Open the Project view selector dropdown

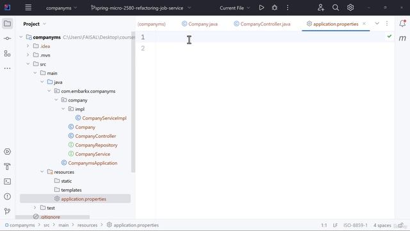pyautogui.click(x=35, y=24)
